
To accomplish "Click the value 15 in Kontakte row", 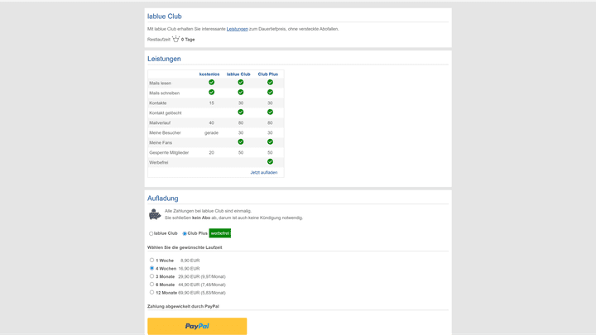I will tap(211, 103).
